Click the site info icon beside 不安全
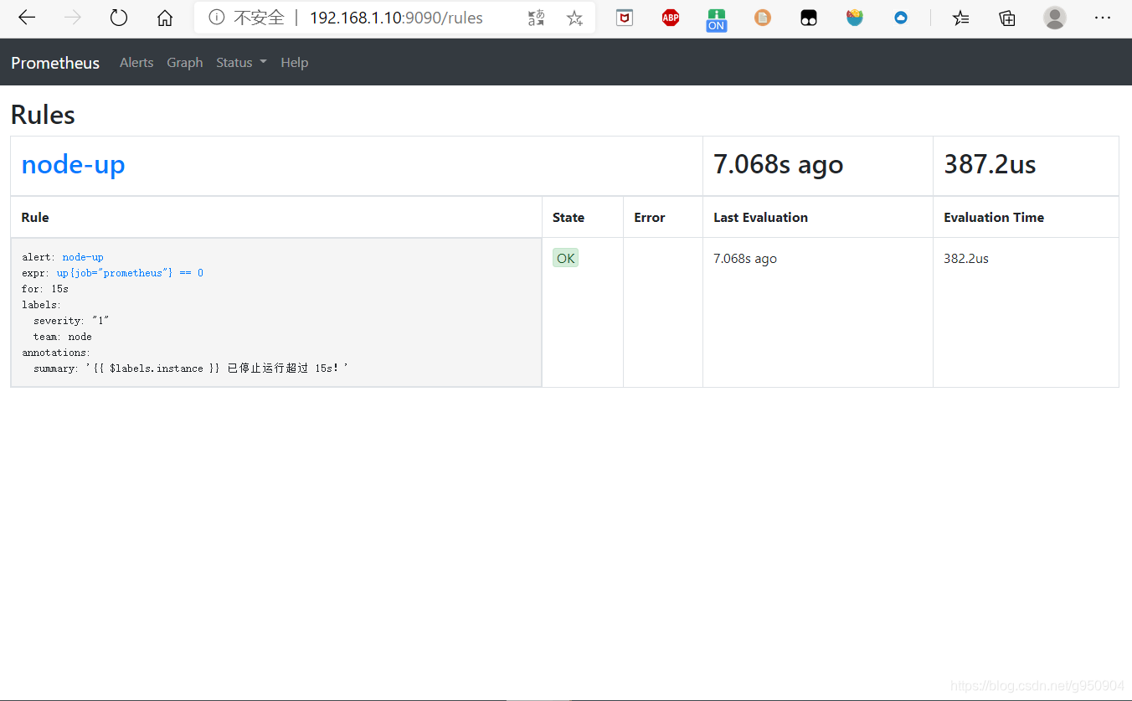Viewport: 1132px width, 701px height. coord(217,18)
